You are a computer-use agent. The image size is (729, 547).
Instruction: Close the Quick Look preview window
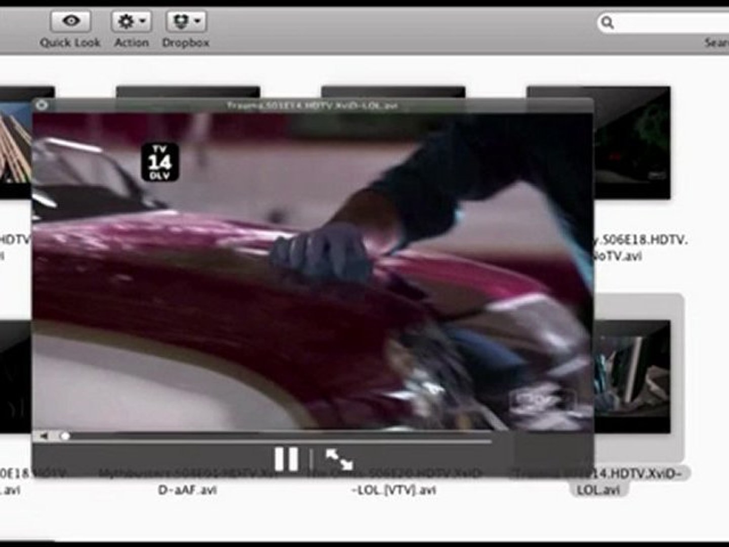coord(42,105)
